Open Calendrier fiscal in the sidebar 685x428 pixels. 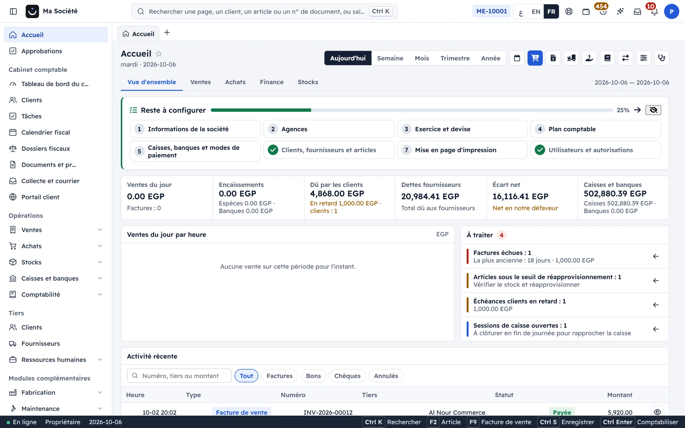(x=56, y=132)
